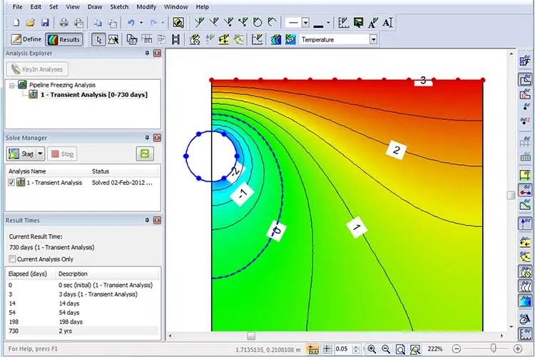Click the New file icon

(16, 23)
